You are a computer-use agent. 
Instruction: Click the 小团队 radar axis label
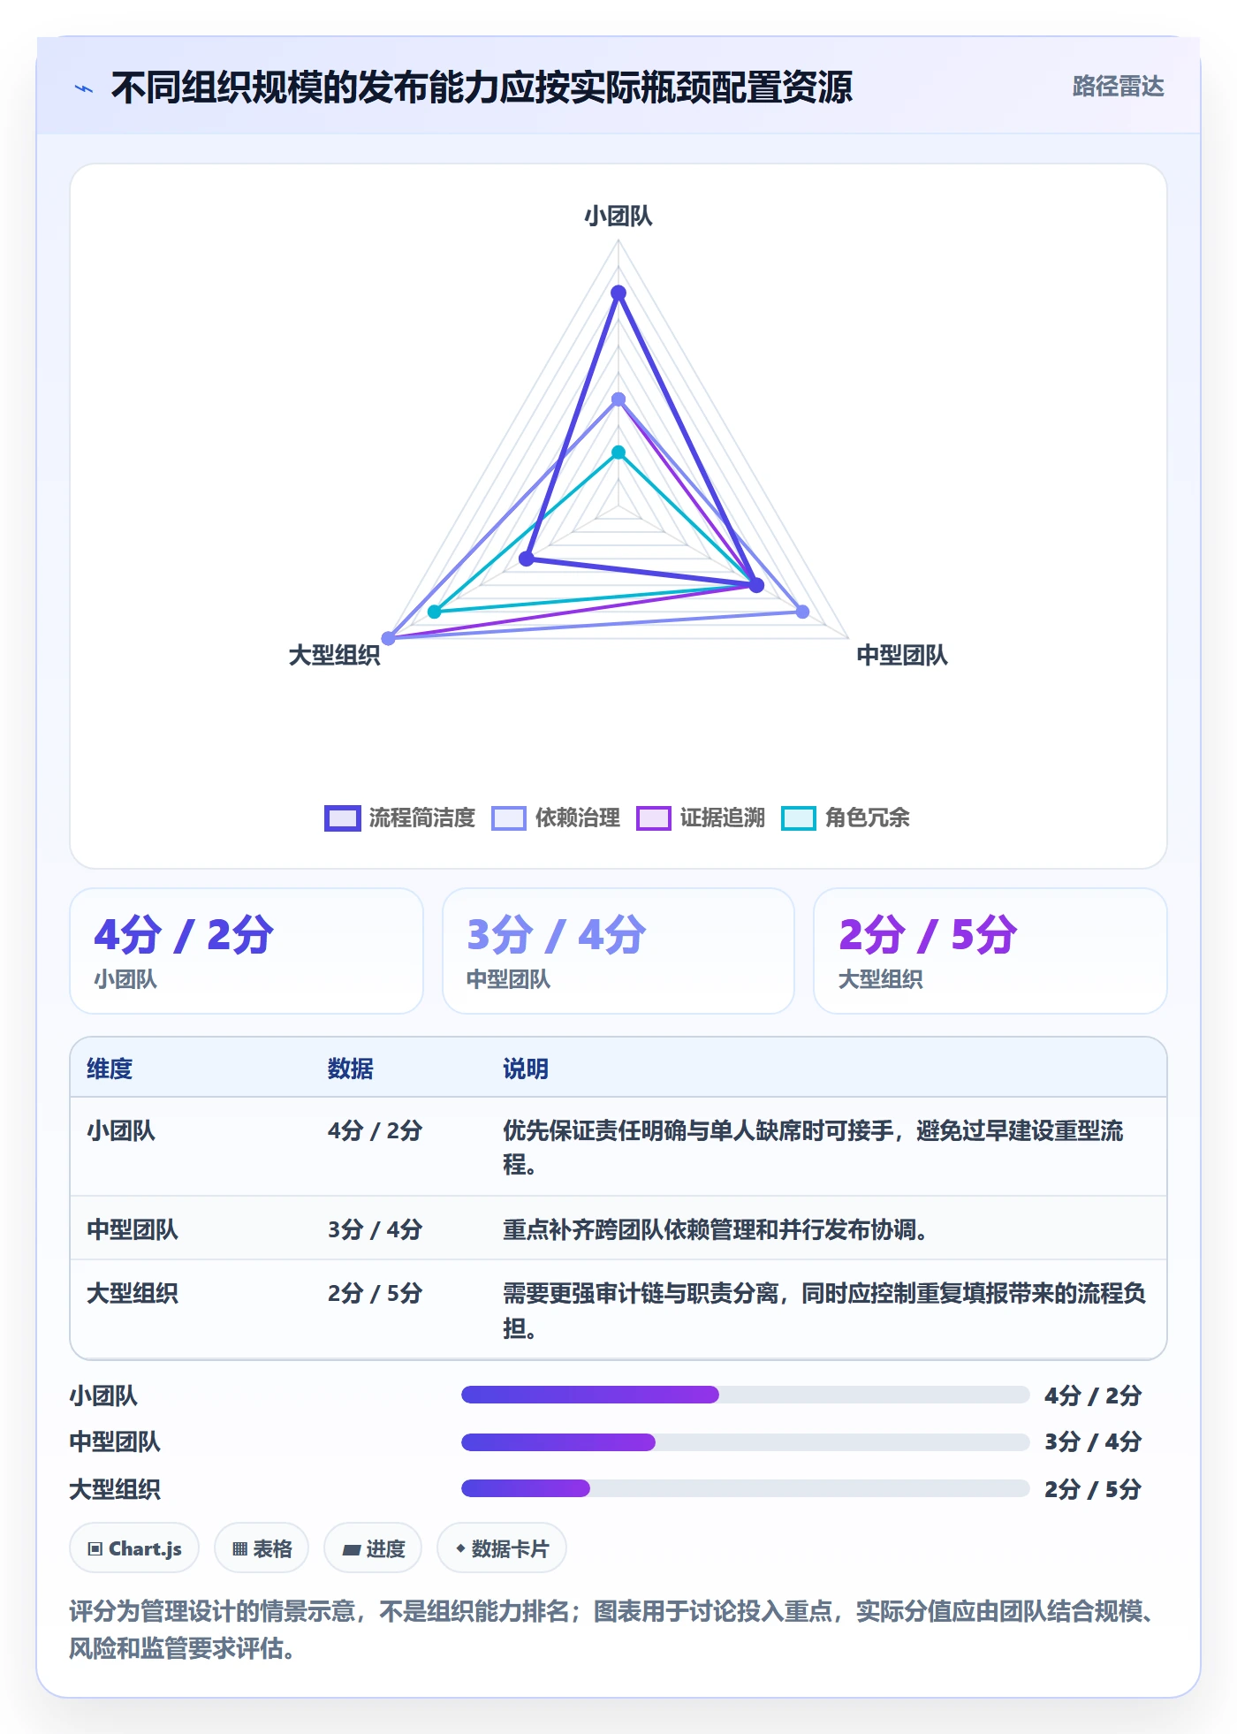point(618,216)
